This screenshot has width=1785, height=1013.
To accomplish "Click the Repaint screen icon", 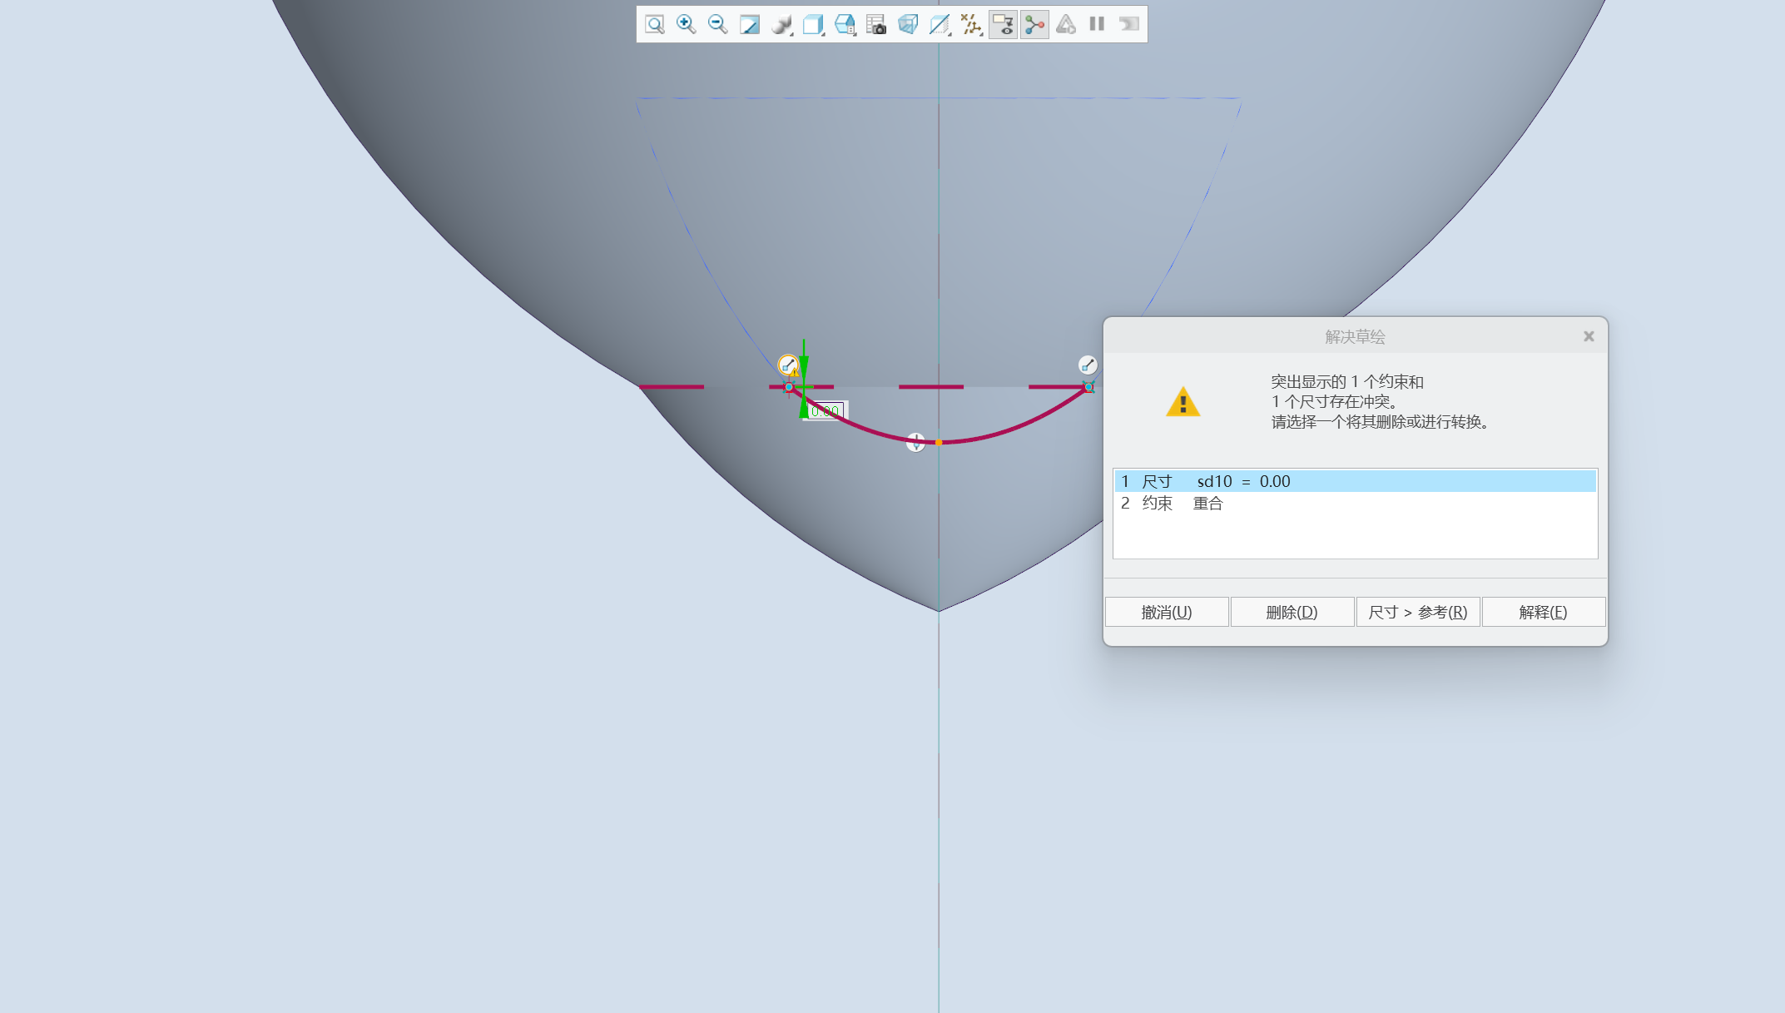I will click(749, 24).
